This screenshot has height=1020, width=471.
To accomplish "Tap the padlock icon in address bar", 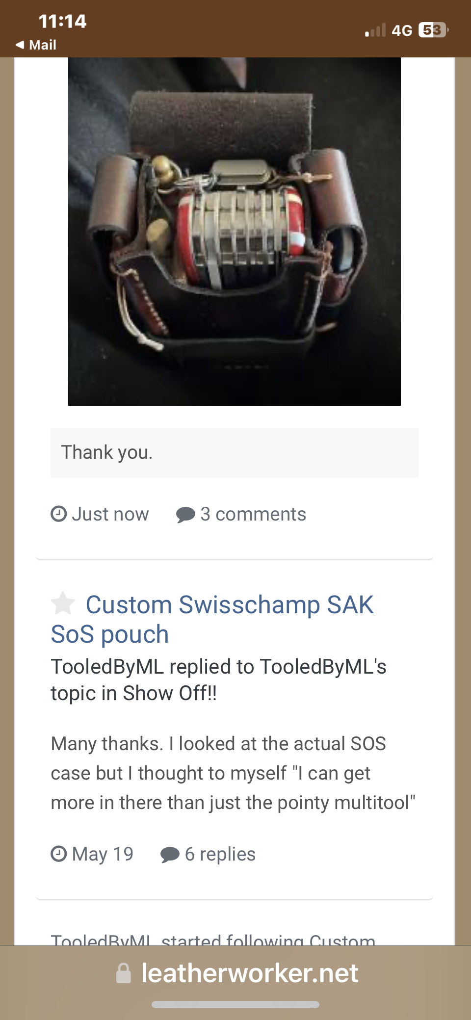I will tap(124, 973).
